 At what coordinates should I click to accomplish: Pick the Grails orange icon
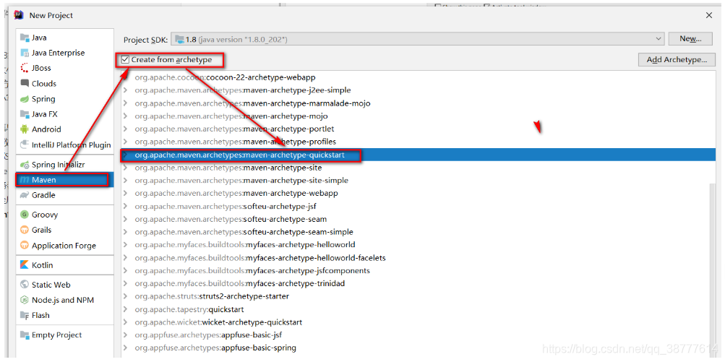click(25, 230)
